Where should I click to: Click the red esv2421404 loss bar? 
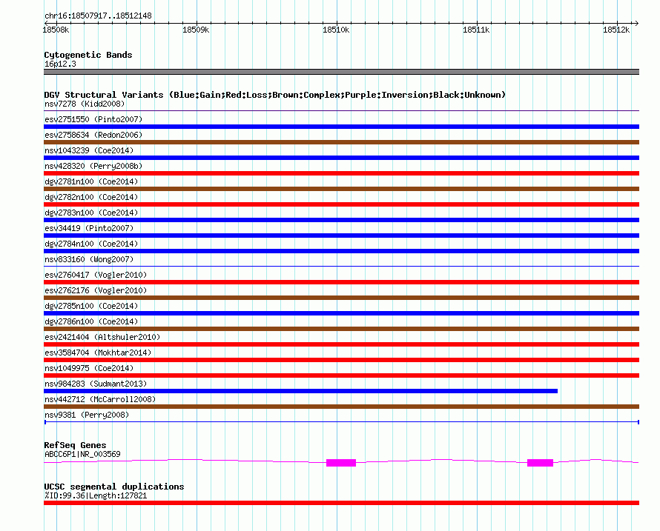point(341,344)
